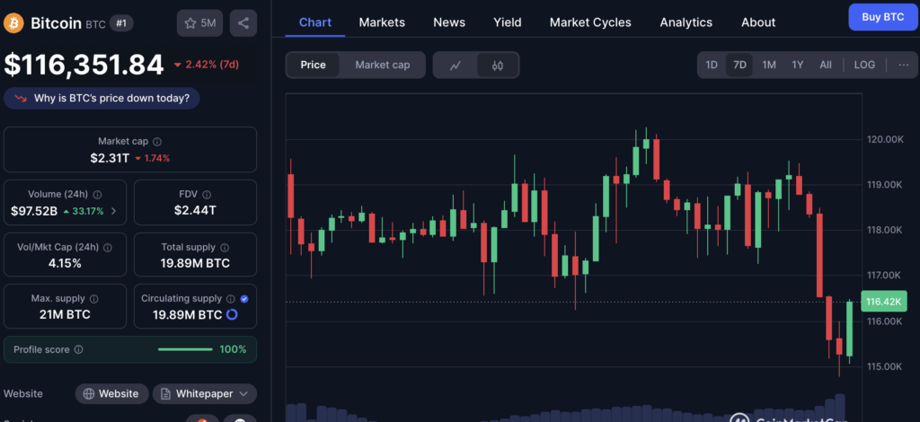
Task: Click the FDV info icon
Action: click(208, 194)
